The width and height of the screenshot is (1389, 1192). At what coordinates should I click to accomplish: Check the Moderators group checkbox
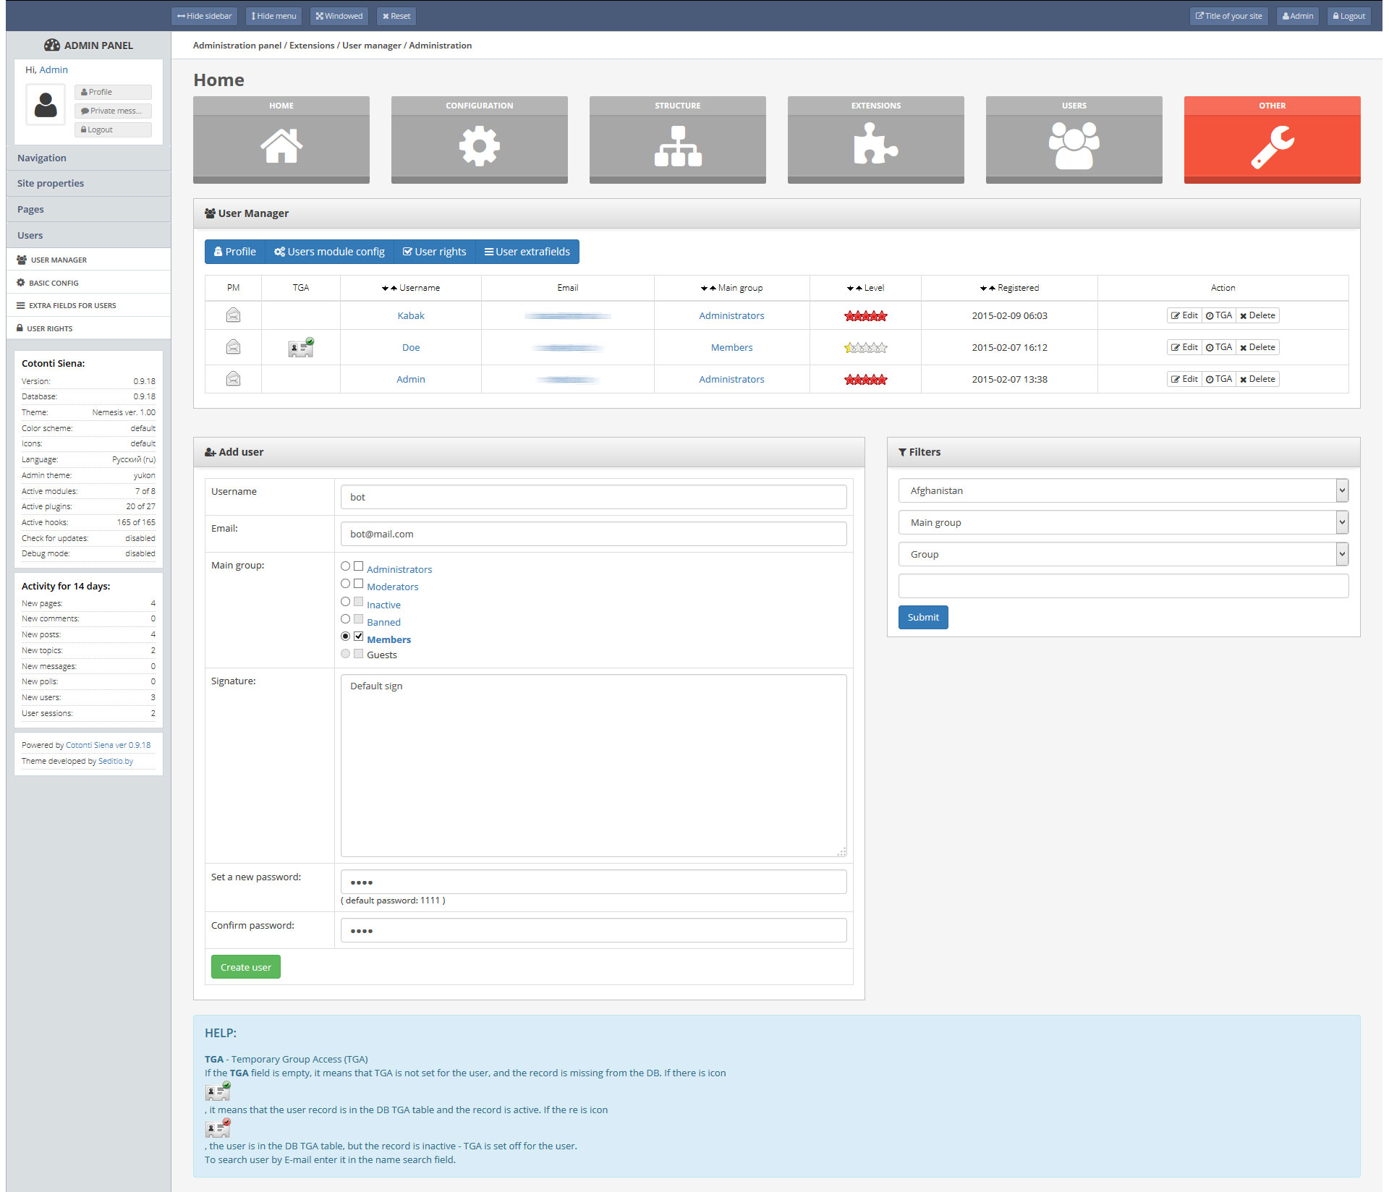[359, 584]
